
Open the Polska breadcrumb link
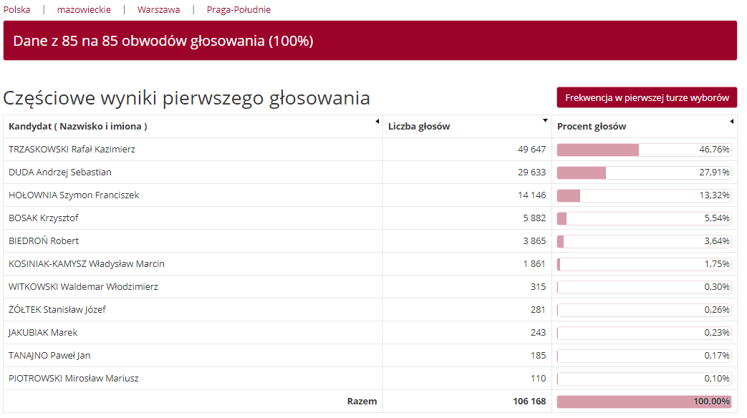click(16, 9)
